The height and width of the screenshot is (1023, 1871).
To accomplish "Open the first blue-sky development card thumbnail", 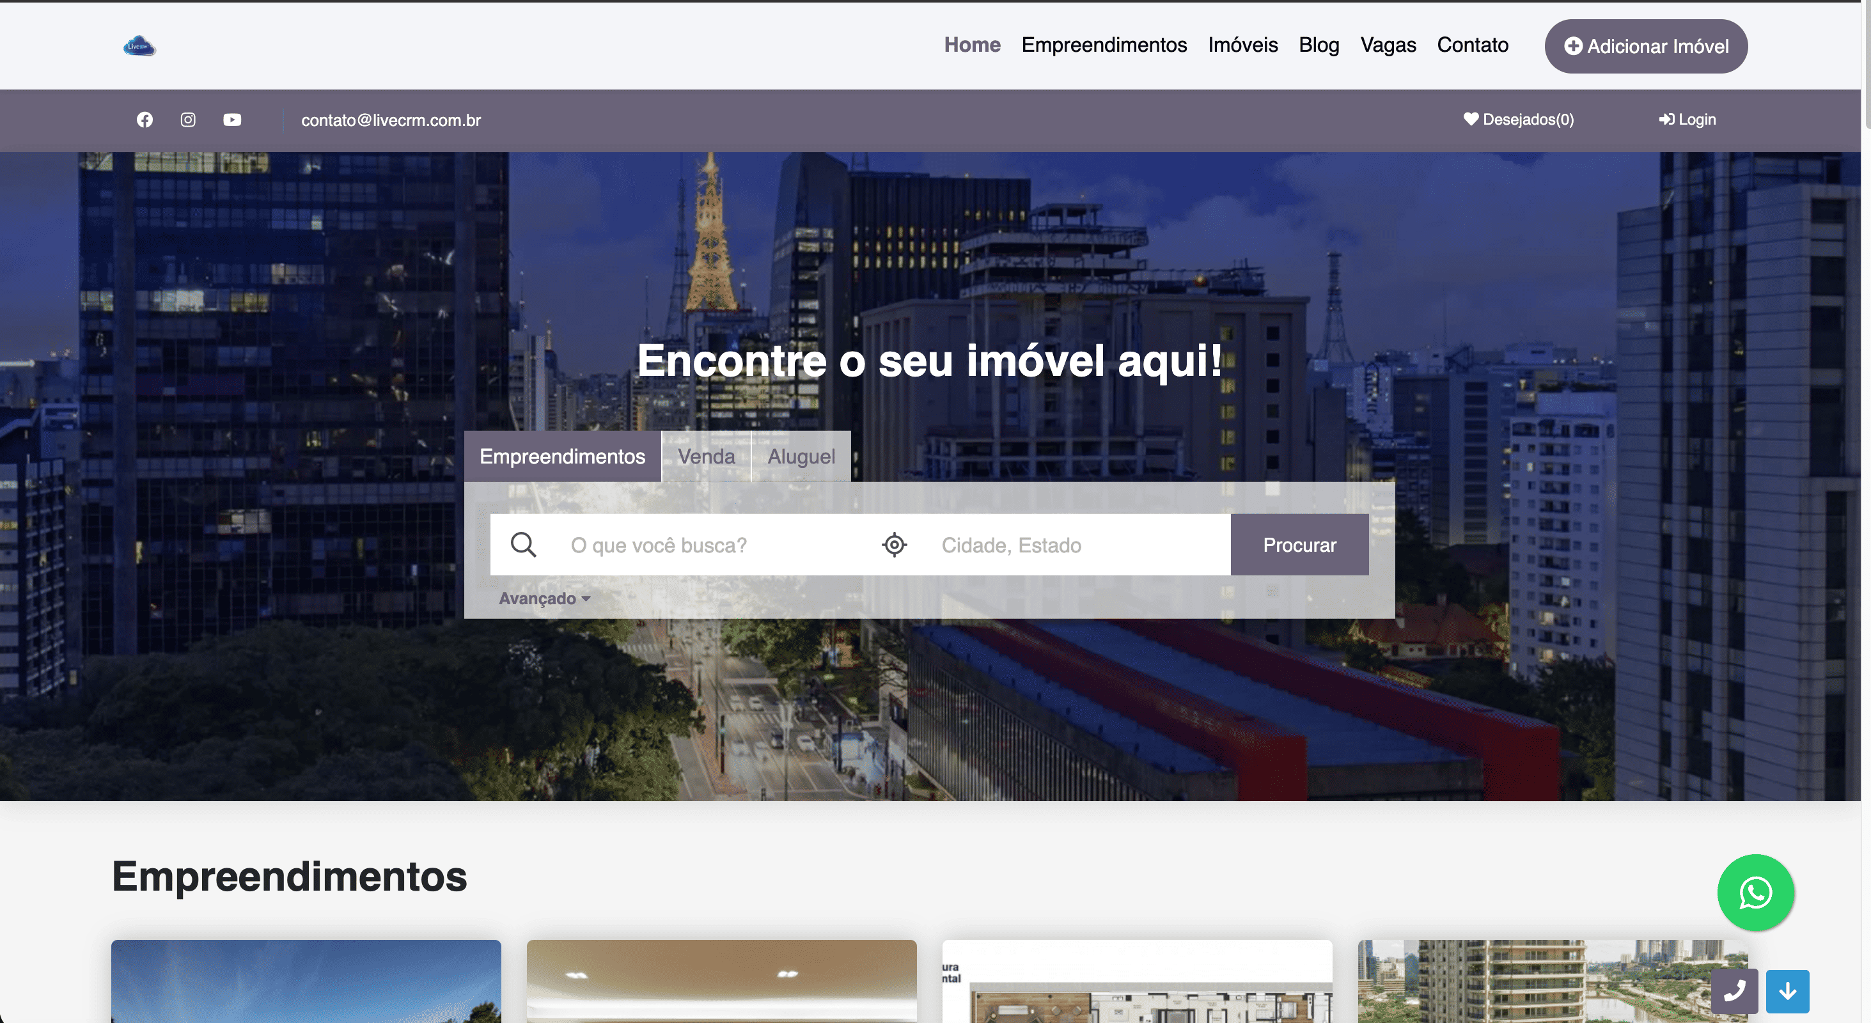I will coord(306,981).
